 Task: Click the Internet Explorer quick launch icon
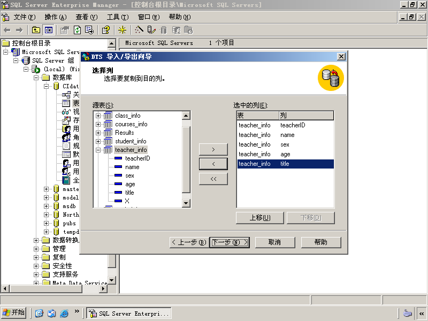[x=64, y=313]
